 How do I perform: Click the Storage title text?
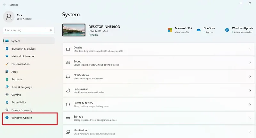click(x=78, y=117)
